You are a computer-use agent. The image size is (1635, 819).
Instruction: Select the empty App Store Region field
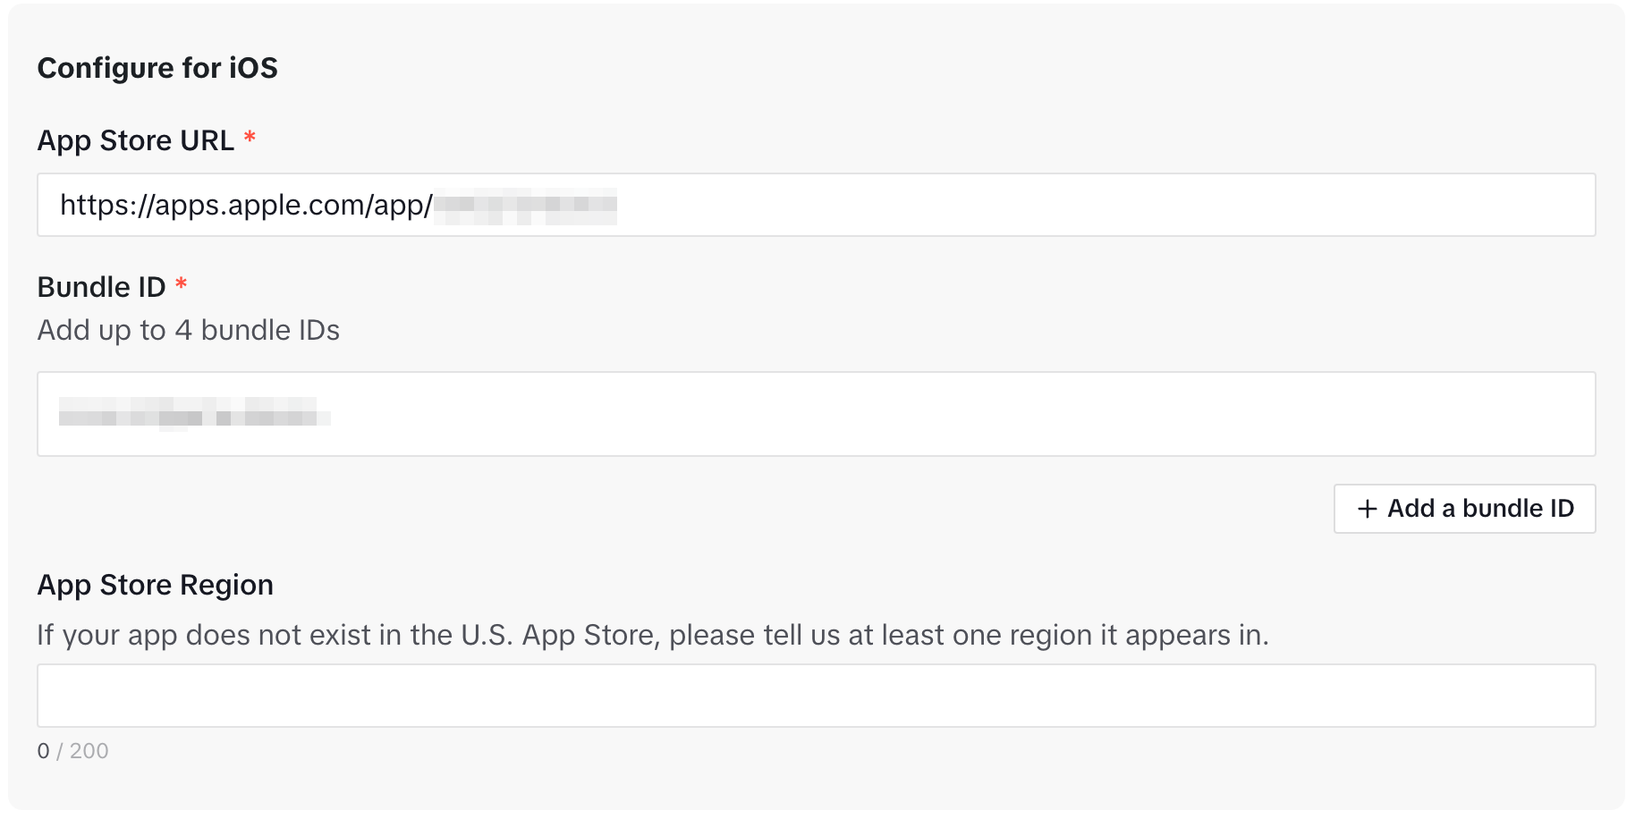coord(816,696)
